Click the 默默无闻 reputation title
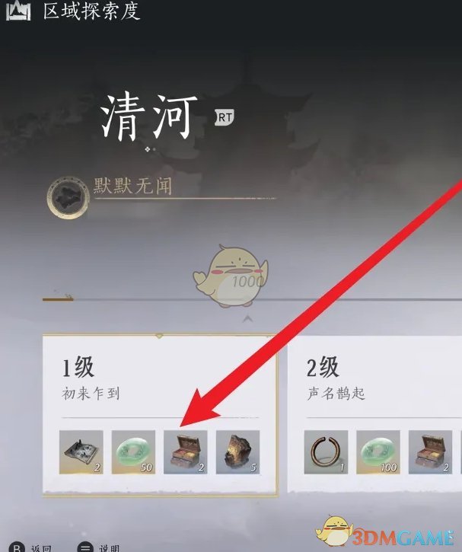This screenshot has width=462, height=552. [132, 186]
